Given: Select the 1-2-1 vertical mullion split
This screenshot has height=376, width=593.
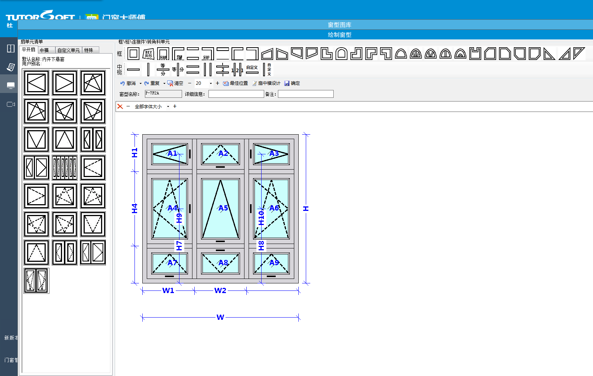Looking at the screenshot, I should point(237,70).
